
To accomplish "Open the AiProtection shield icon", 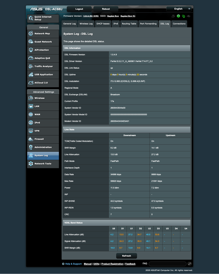I will (x=31, y=50).
